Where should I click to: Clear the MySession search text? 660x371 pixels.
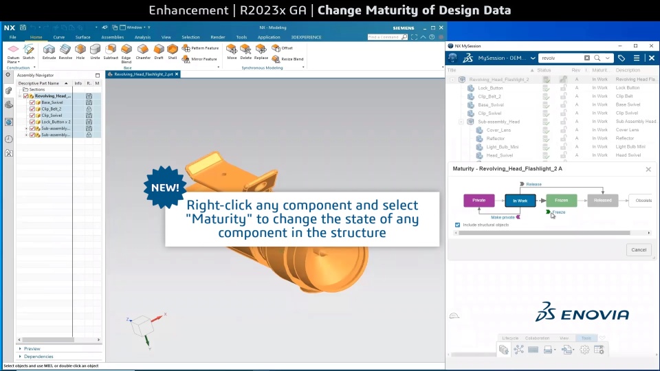[586, 58]
